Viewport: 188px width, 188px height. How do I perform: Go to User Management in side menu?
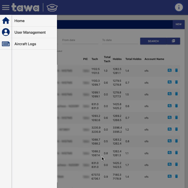pyautogui.click(x=30, y=32)
